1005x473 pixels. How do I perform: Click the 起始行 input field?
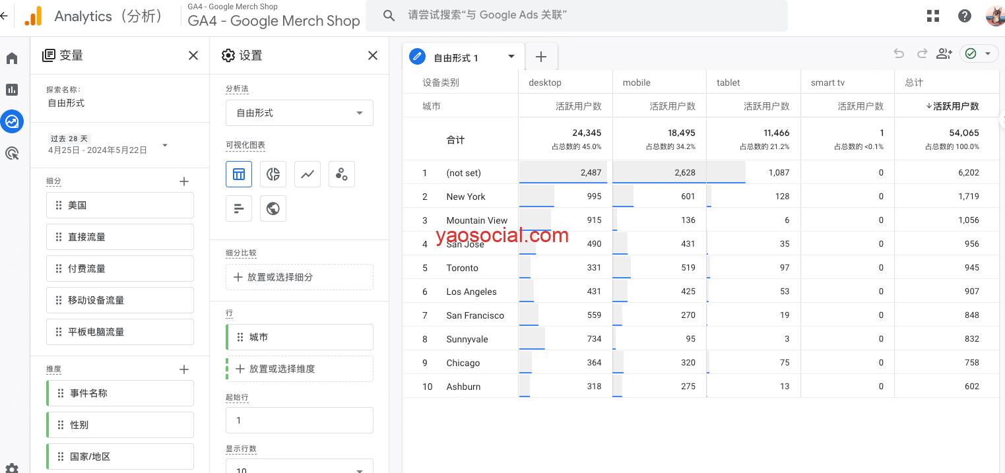pos(300,420)
